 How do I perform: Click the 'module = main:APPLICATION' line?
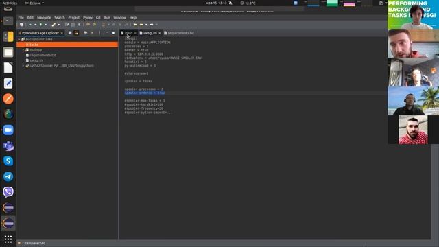coord(147,43)
